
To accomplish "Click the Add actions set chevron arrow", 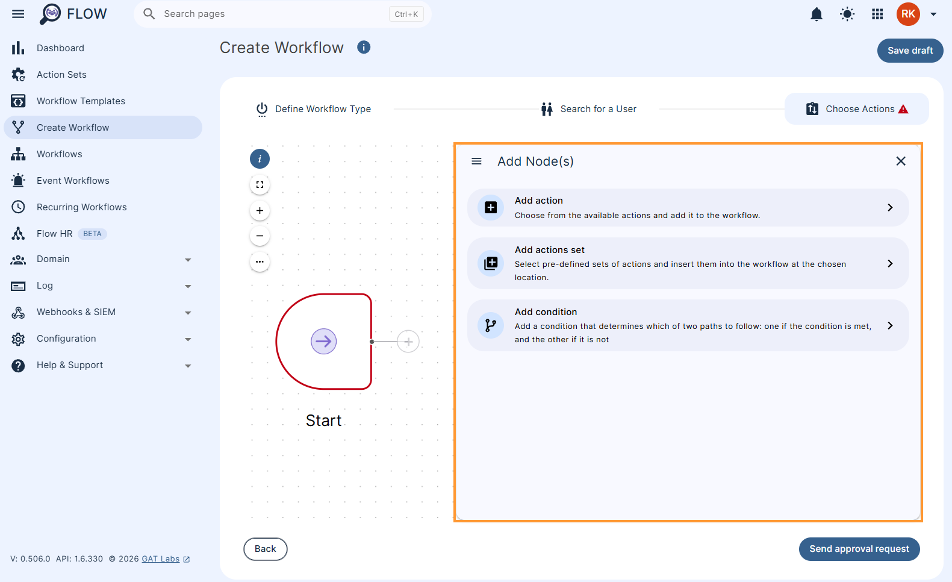I will coord(890,263).
